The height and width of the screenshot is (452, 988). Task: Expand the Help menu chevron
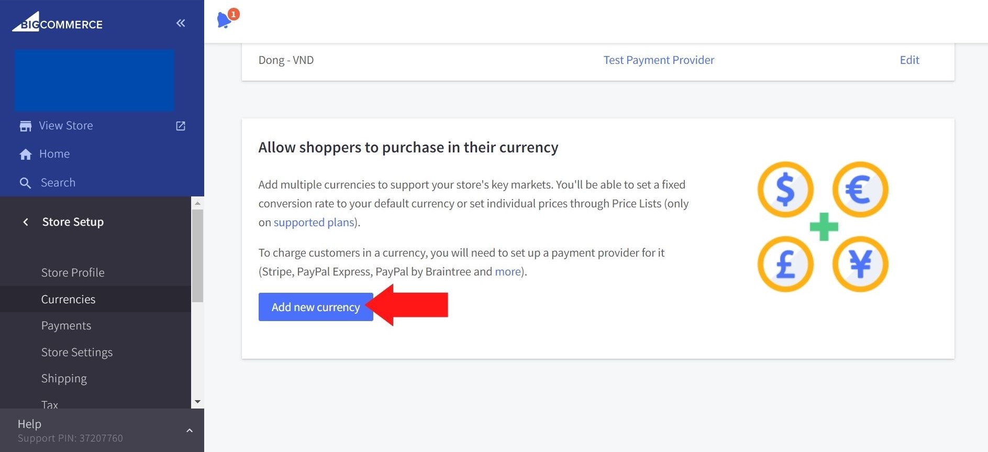click(190, 431)
